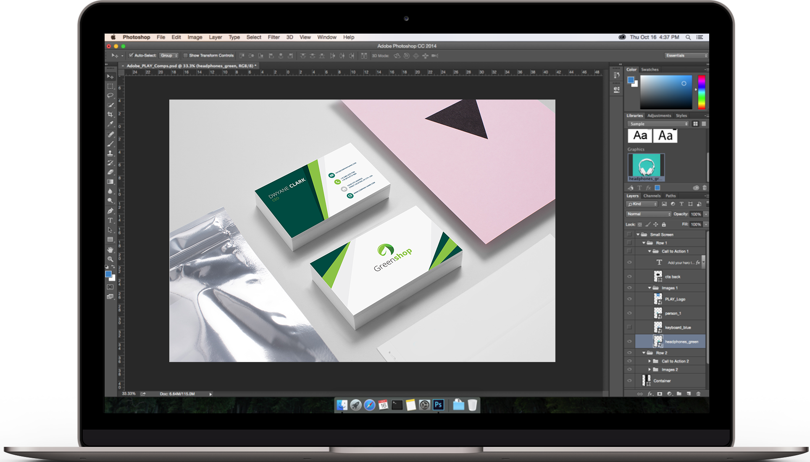
Task: Open the Essentials workspace dropdown
Action: click(x=686, y=55)
